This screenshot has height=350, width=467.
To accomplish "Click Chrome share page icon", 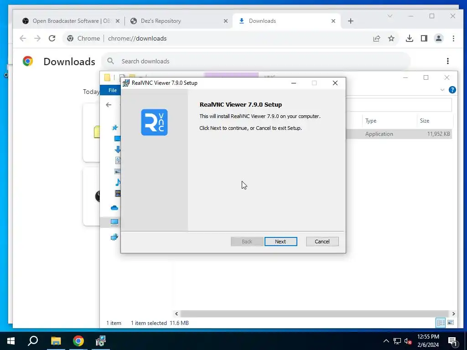I will tap(377, 38).
